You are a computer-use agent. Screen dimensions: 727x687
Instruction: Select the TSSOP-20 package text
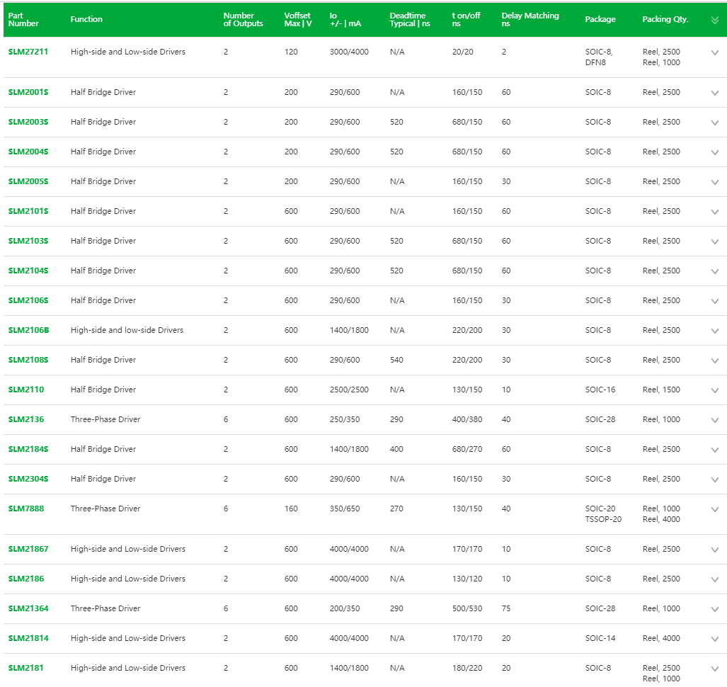pos(603,519)
